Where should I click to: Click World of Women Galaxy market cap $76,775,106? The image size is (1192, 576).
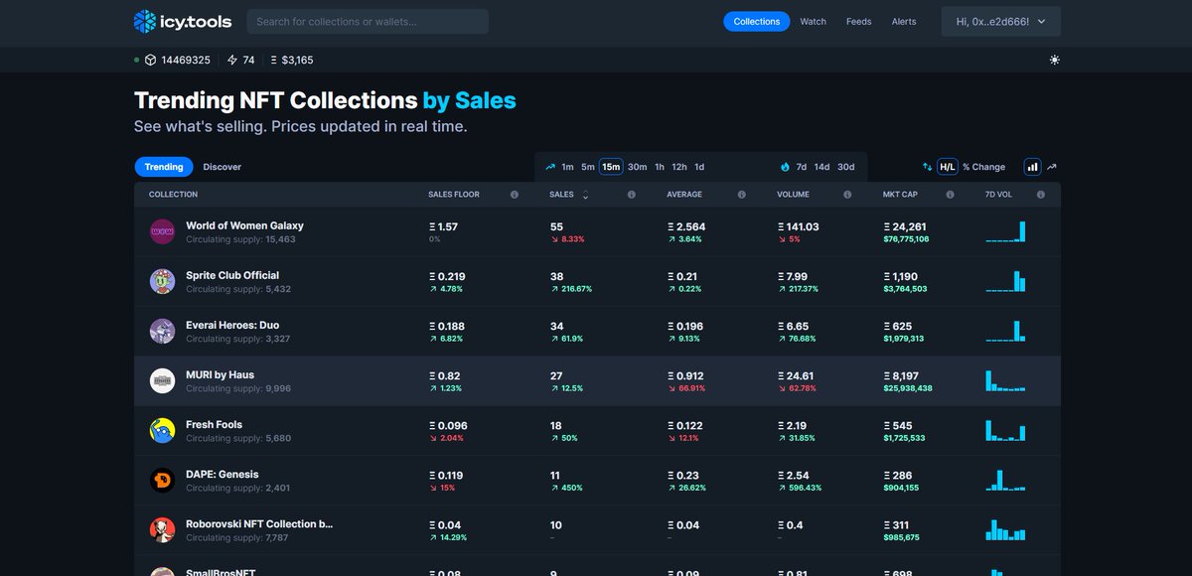906,239
